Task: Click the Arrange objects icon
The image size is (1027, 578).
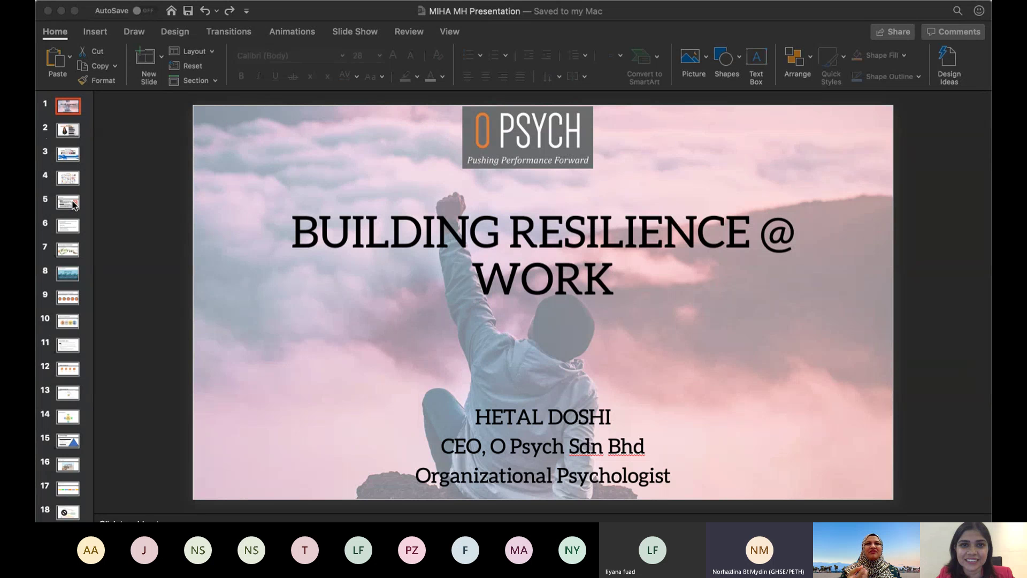Action: [794, 57]
